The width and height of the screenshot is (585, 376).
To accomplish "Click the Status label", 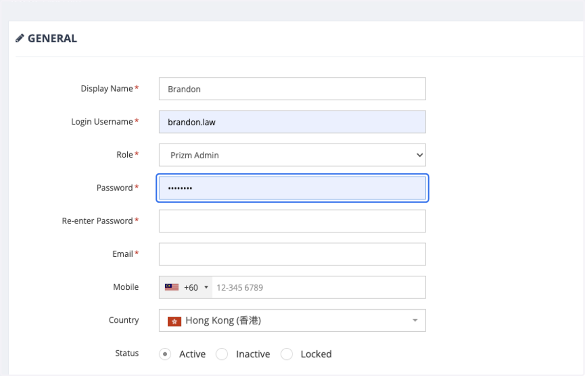I will pos(127,354).
